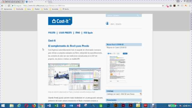Image resolution: width=192 pixels, height=108 pixels.
Task: Launch Internet Explorer from taskbar
Action: tap(19, 106)
